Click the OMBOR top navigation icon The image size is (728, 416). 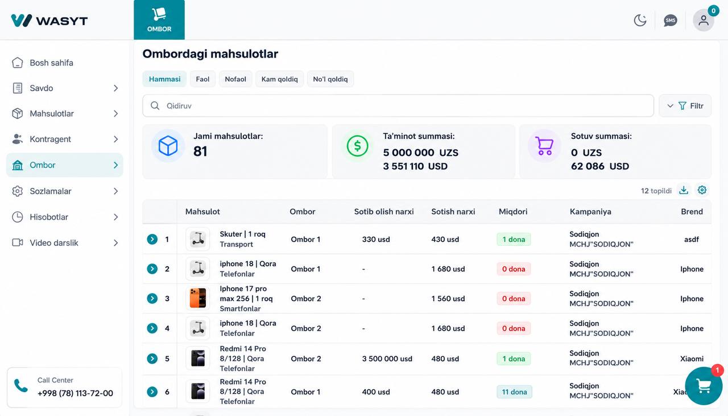[159, 20]
